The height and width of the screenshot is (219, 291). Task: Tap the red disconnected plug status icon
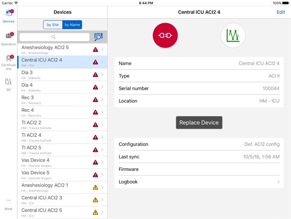165,35
